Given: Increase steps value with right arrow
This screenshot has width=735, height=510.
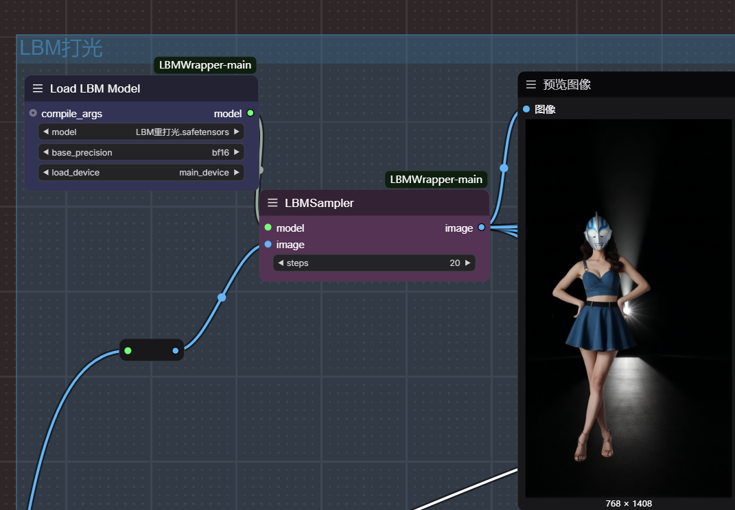Looking at the screenshot, I should pos(468,263).
